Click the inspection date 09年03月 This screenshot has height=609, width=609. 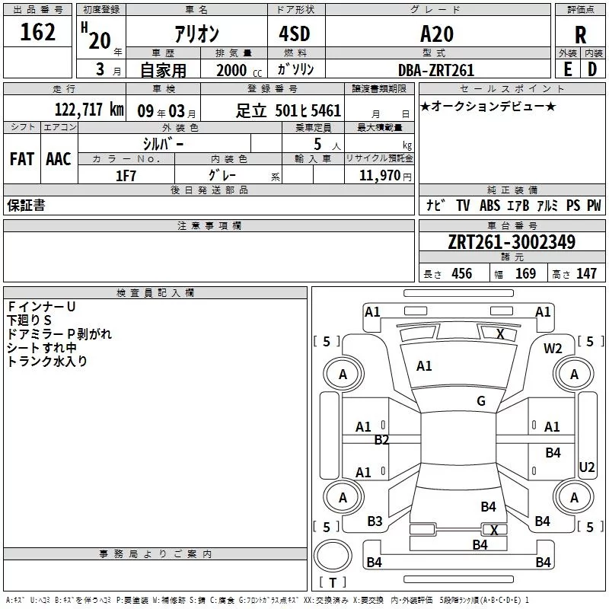[x=167, y=111]
